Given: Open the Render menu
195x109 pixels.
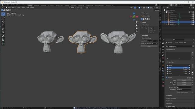Looking at the screenshot, I should coord(13,5).
